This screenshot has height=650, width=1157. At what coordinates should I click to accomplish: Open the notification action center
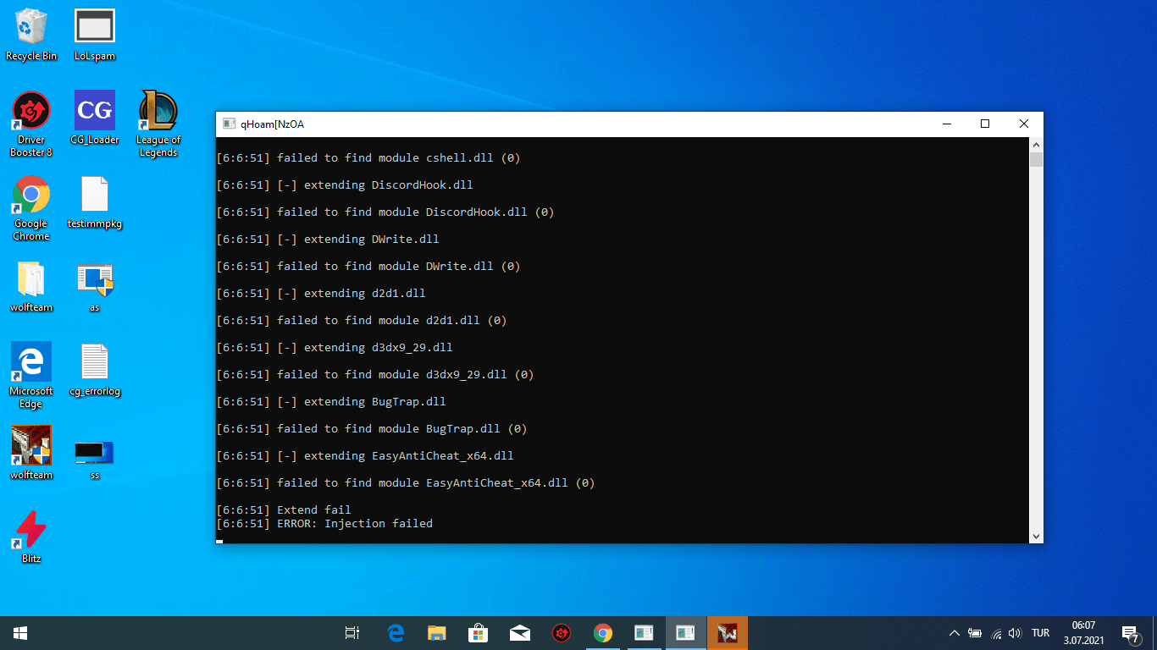[x=1131, y=633]
